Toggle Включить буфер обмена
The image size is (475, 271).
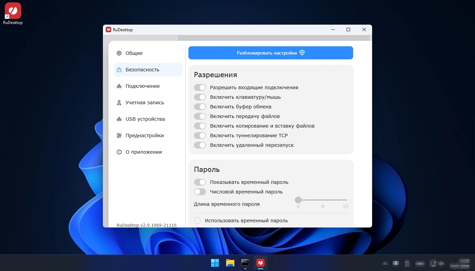click(200, 107)
